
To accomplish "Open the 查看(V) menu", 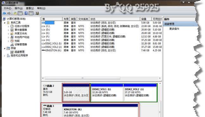I will pyautogui.click(x=30, y=8).
